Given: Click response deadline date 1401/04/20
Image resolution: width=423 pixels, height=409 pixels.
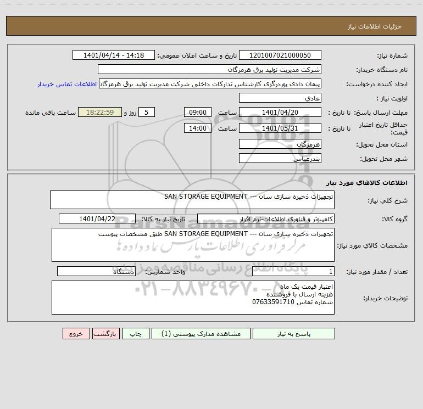Looking at the screenshot, I should (x=280, y=112).
